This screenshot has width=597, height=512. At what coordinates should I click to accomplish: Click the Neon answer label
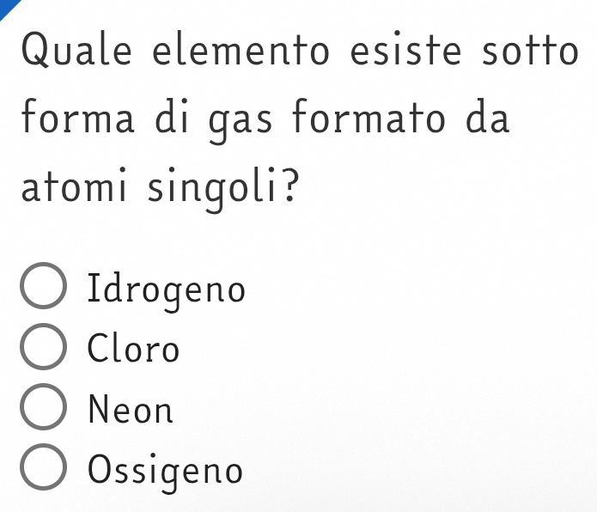pyautogui.click(x=131, y=410)
